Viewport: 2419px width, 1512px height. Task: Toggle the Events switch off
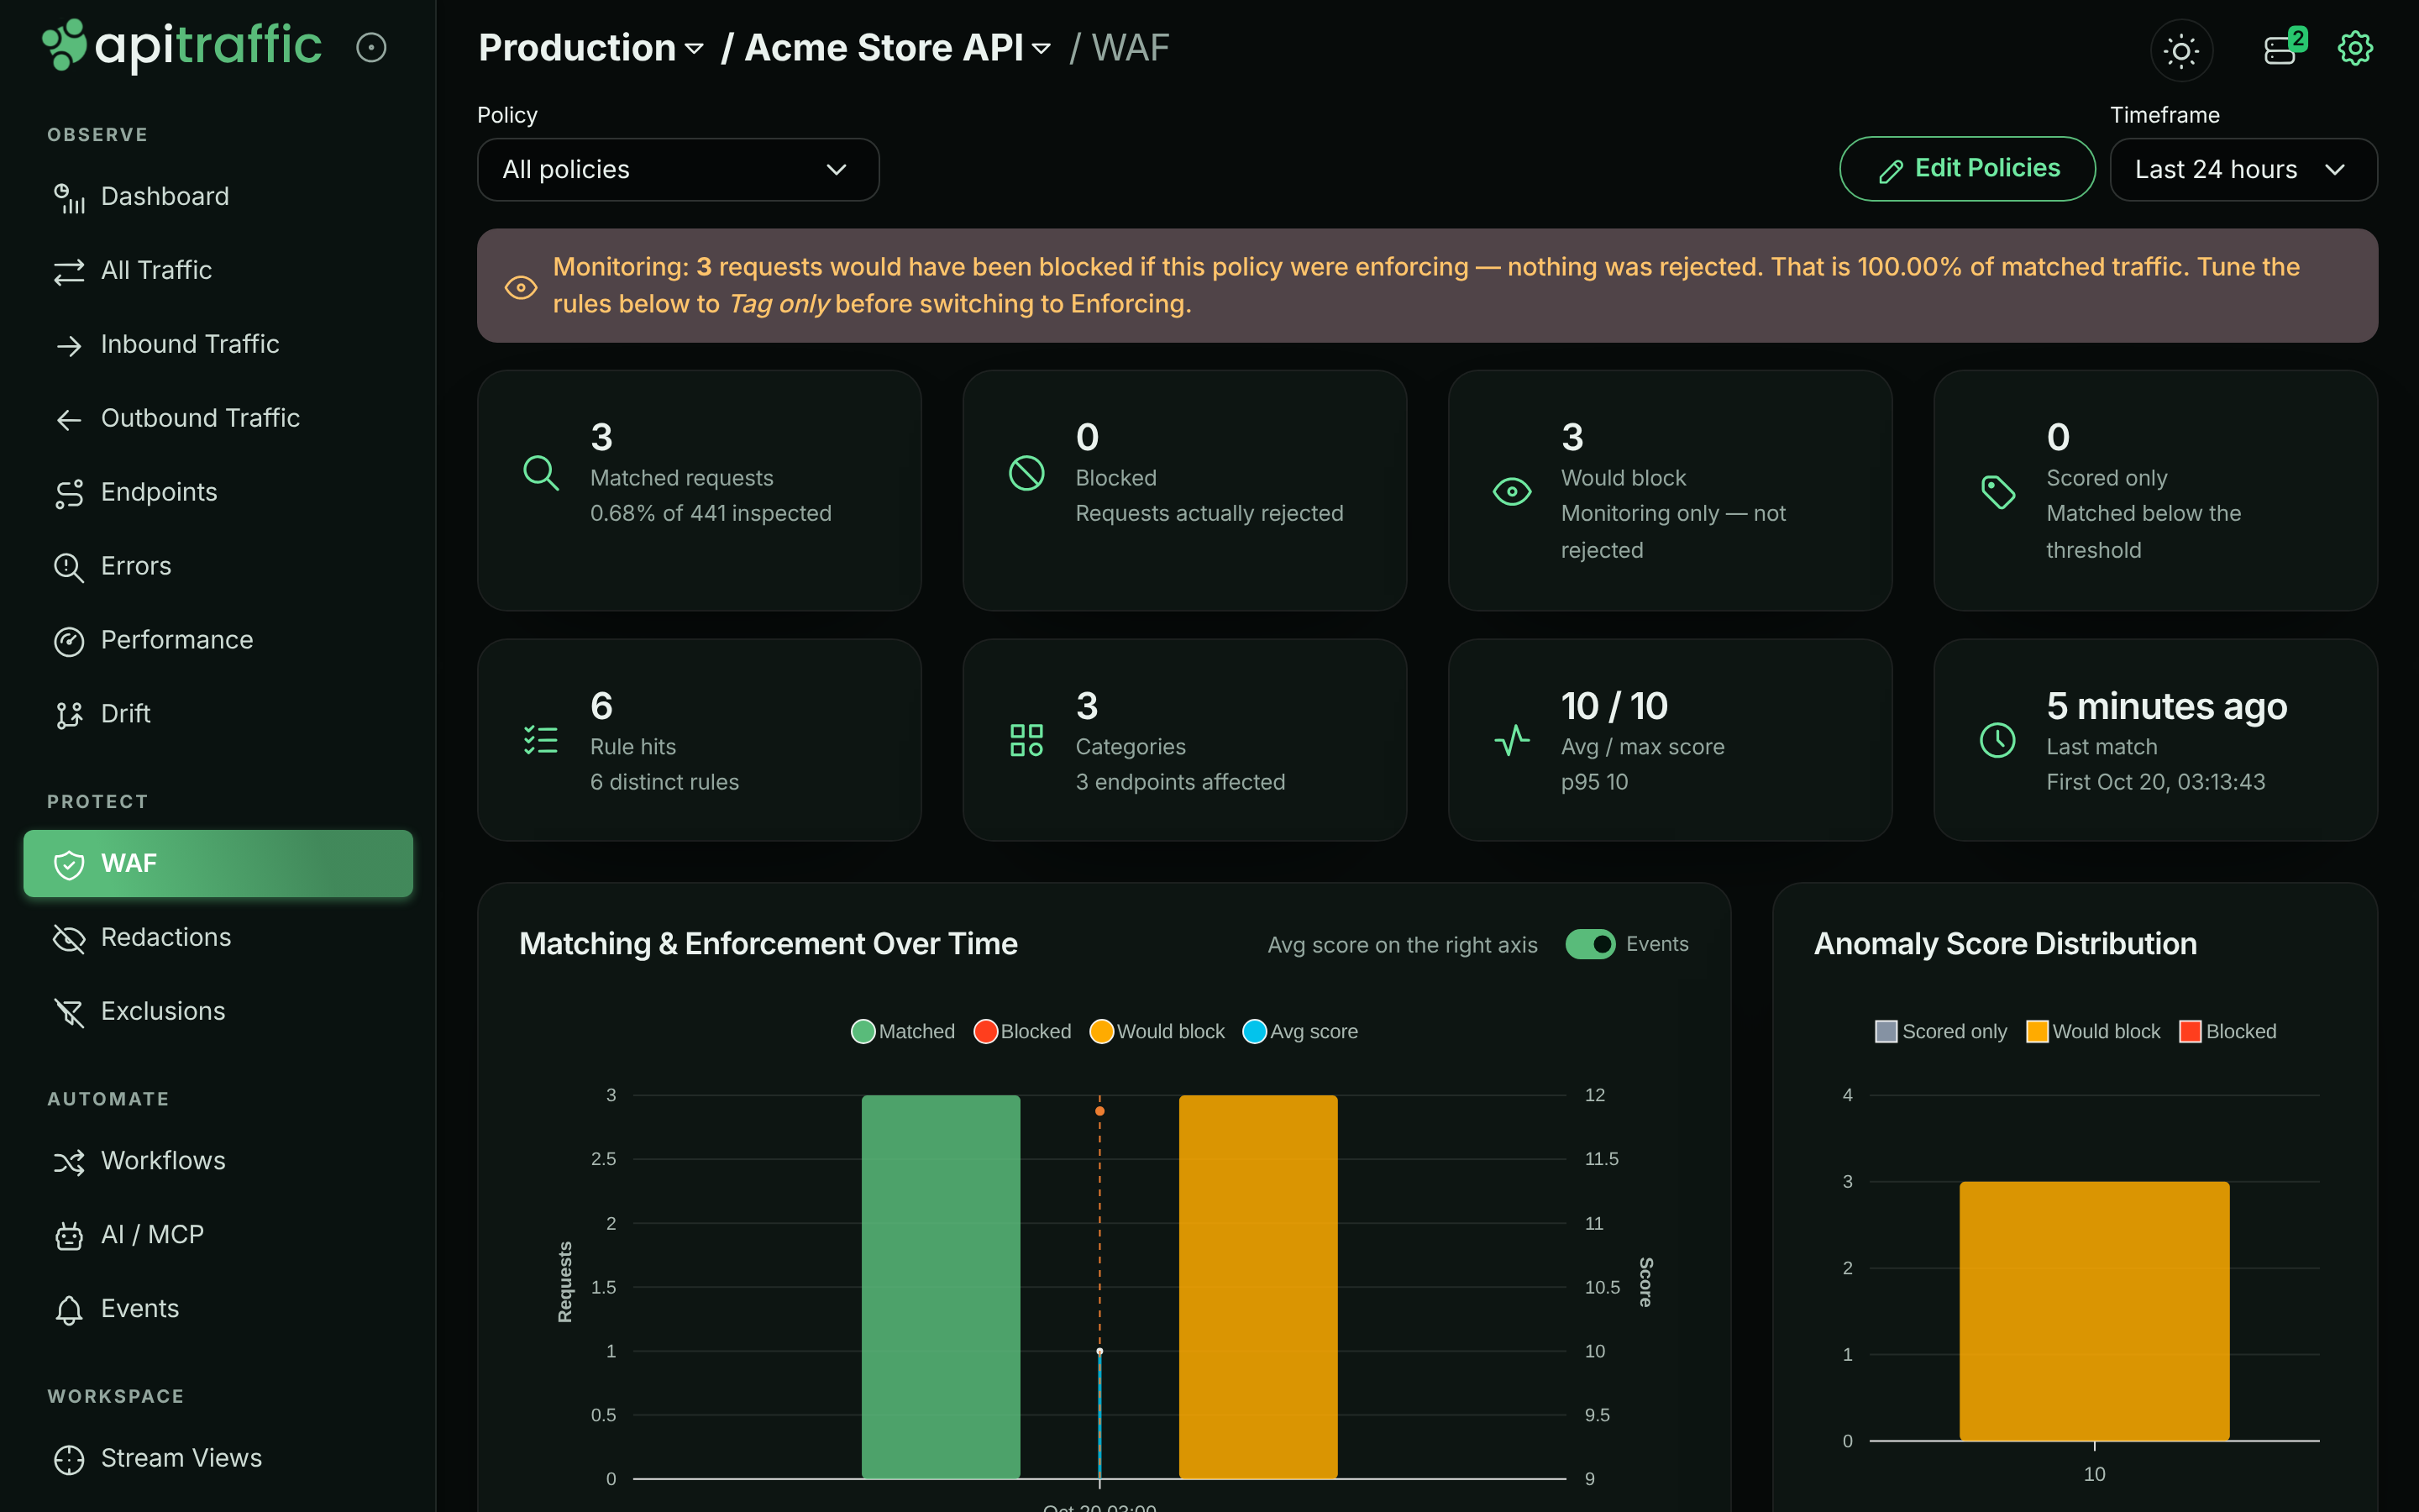(1589, 944)
